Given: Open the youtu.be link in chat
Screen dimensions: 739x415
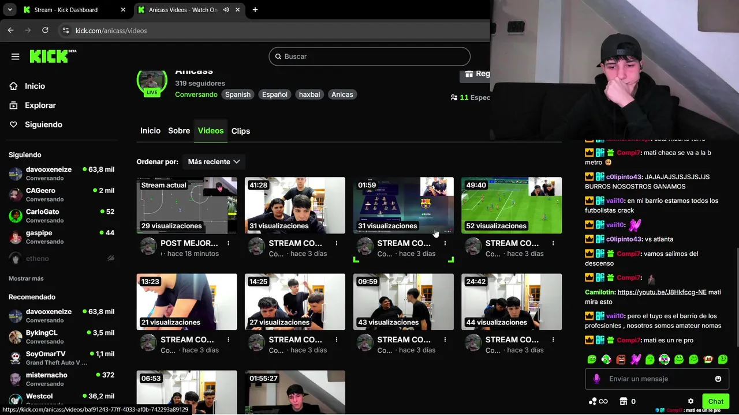Looking at the screenshot, I should [662, 292].
